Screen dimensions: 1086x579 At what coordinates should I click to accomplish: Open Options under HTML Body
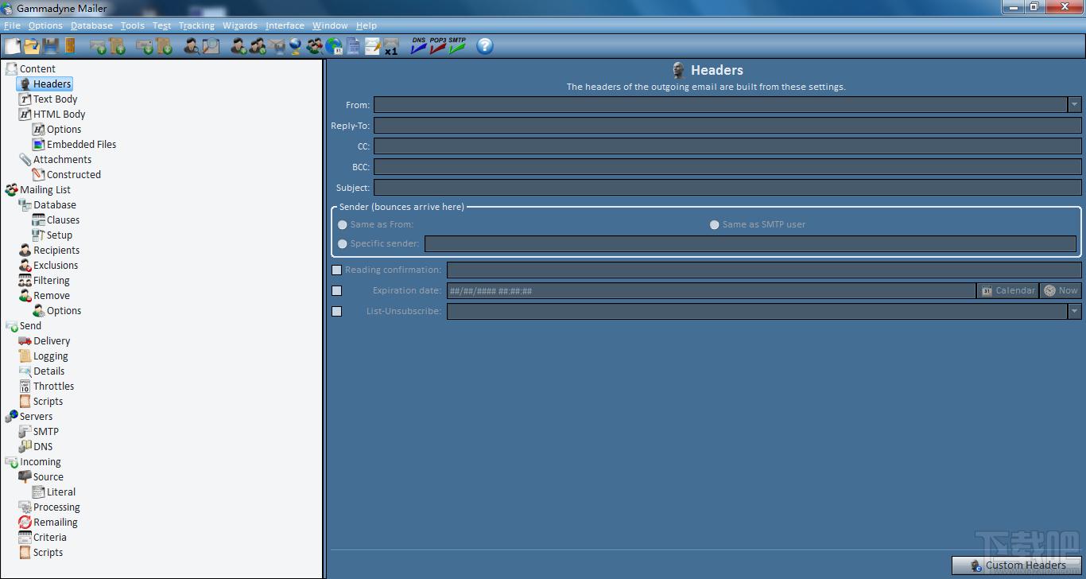point(56,129)
